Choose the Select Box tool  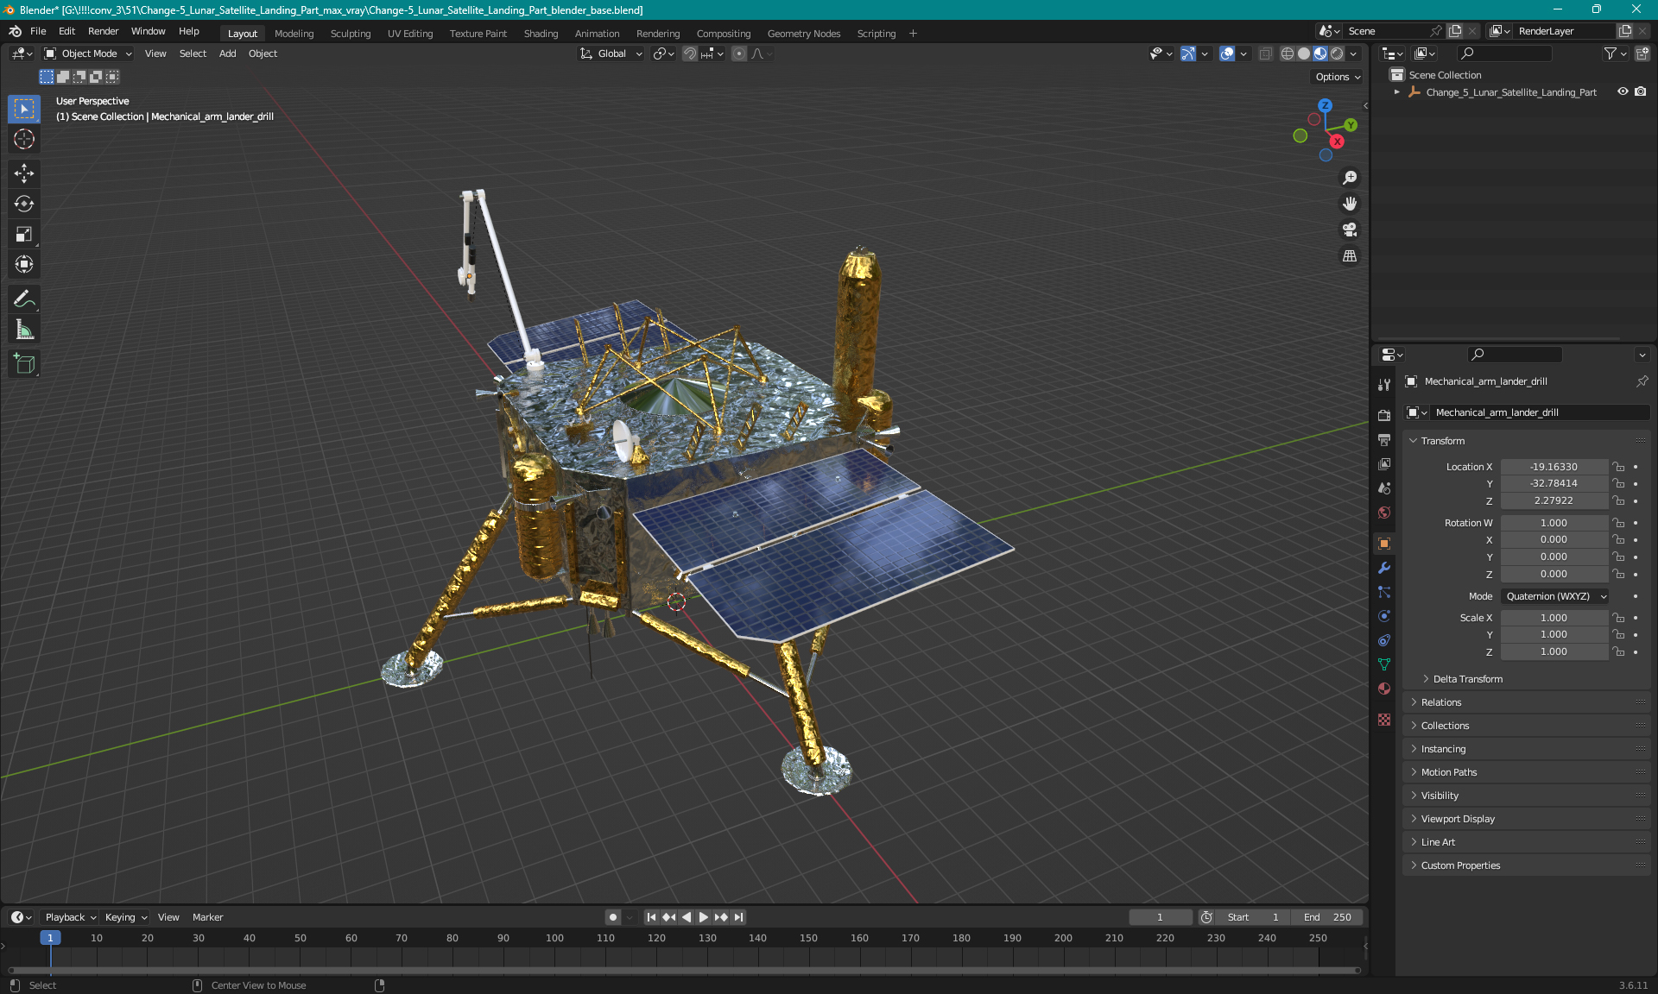pyautogui.click(x=24, y=109)
